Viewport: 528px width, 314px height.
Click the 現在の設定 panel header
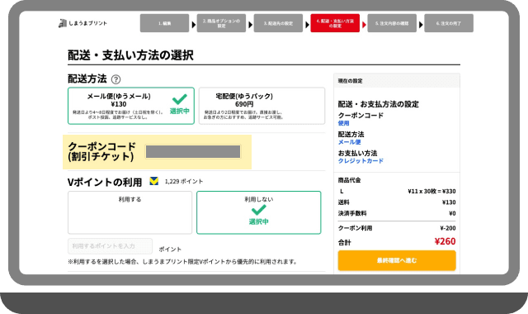click(397, 81)
